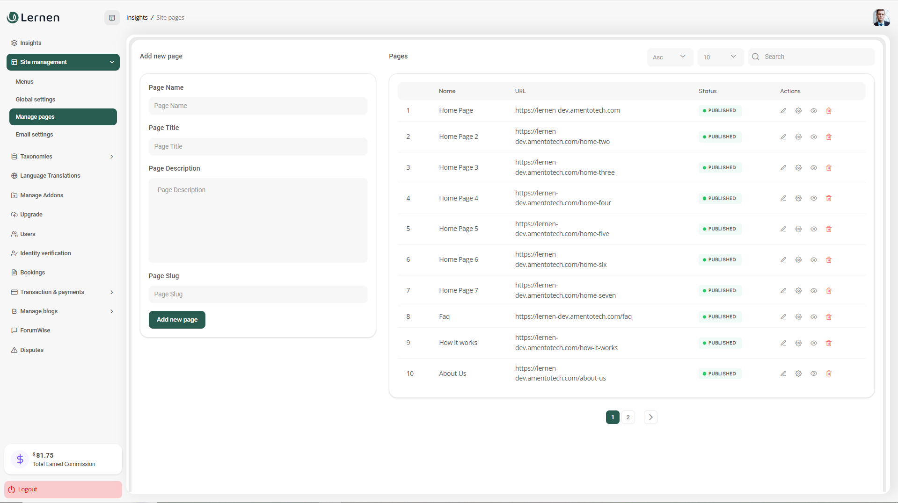Click the sidebar collapse icon next to breadcrumbs

coord(112,17)
